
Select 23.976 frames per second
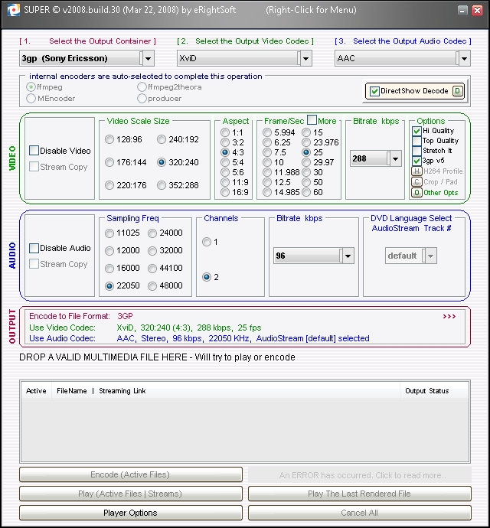[x=306, y=142]
